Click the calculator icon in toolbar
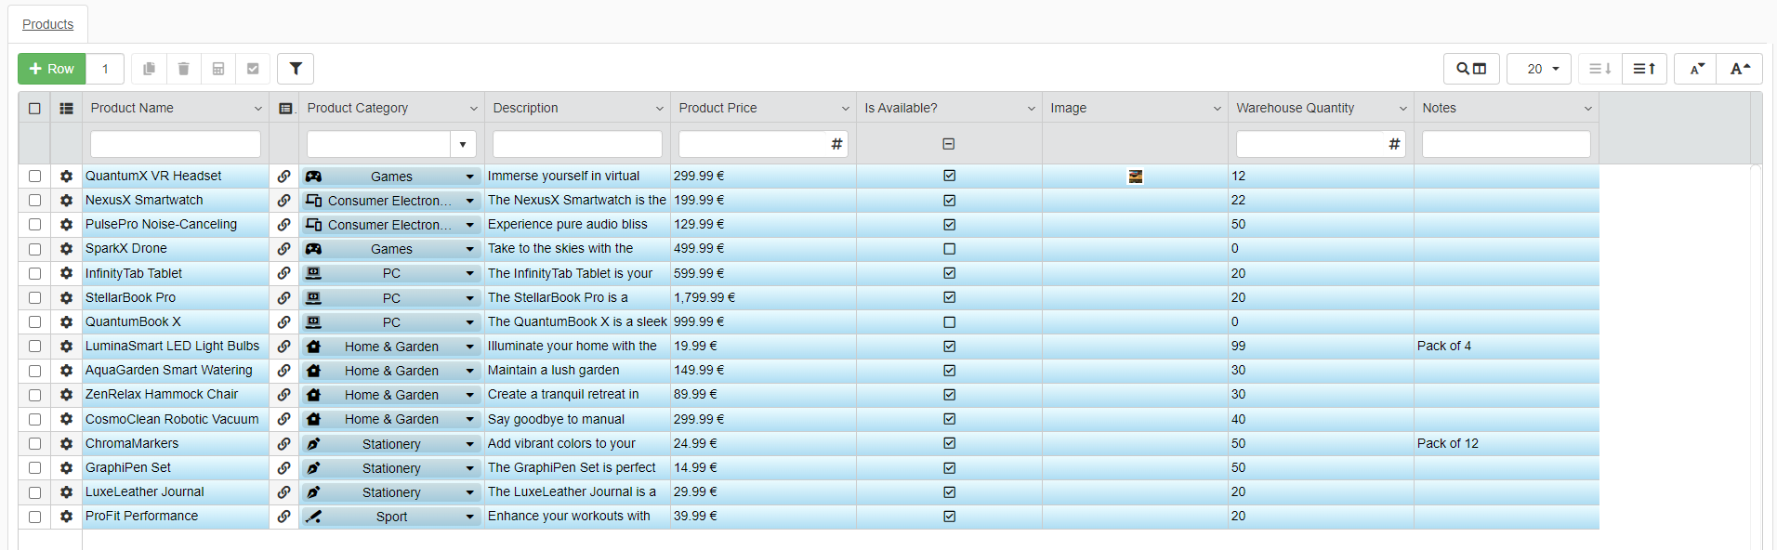Viewport: 1777px width, 550px height. tap(218, 69)
